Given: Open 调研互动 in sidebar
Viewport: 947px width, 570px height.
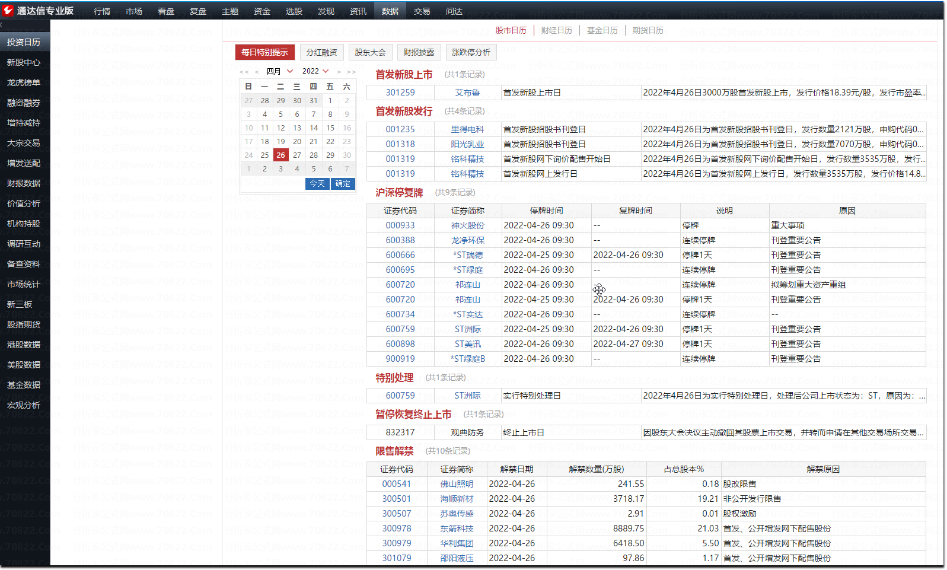Looking at the screenshot, I should 25,244.
